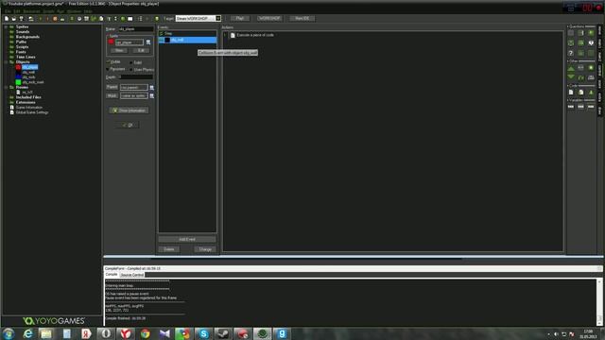Collapse the Questions section of action palette

pos(568,26)
